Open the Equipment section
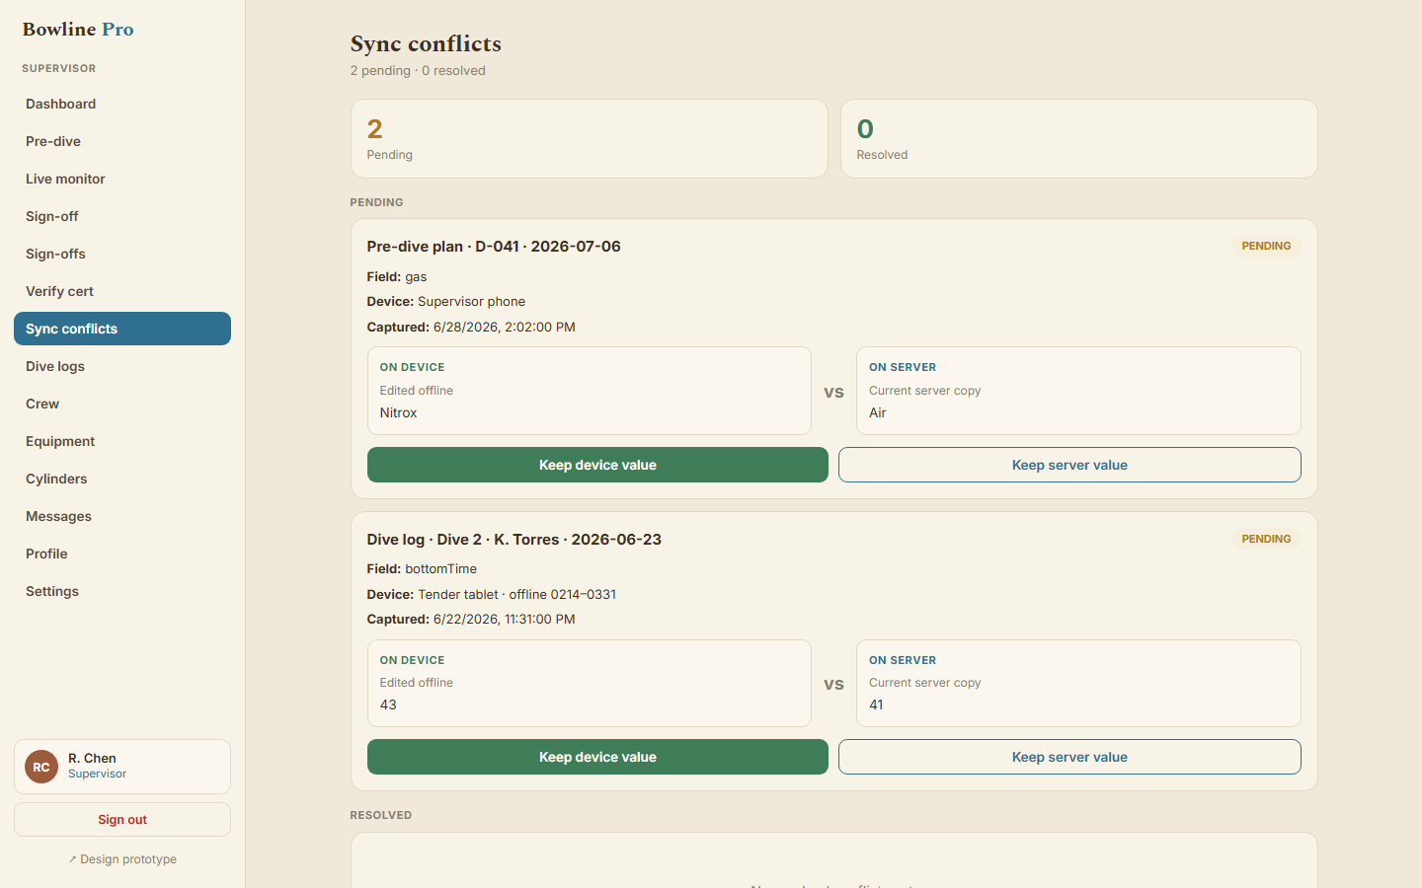1422x888 pixels. click(x=122, y=441)
